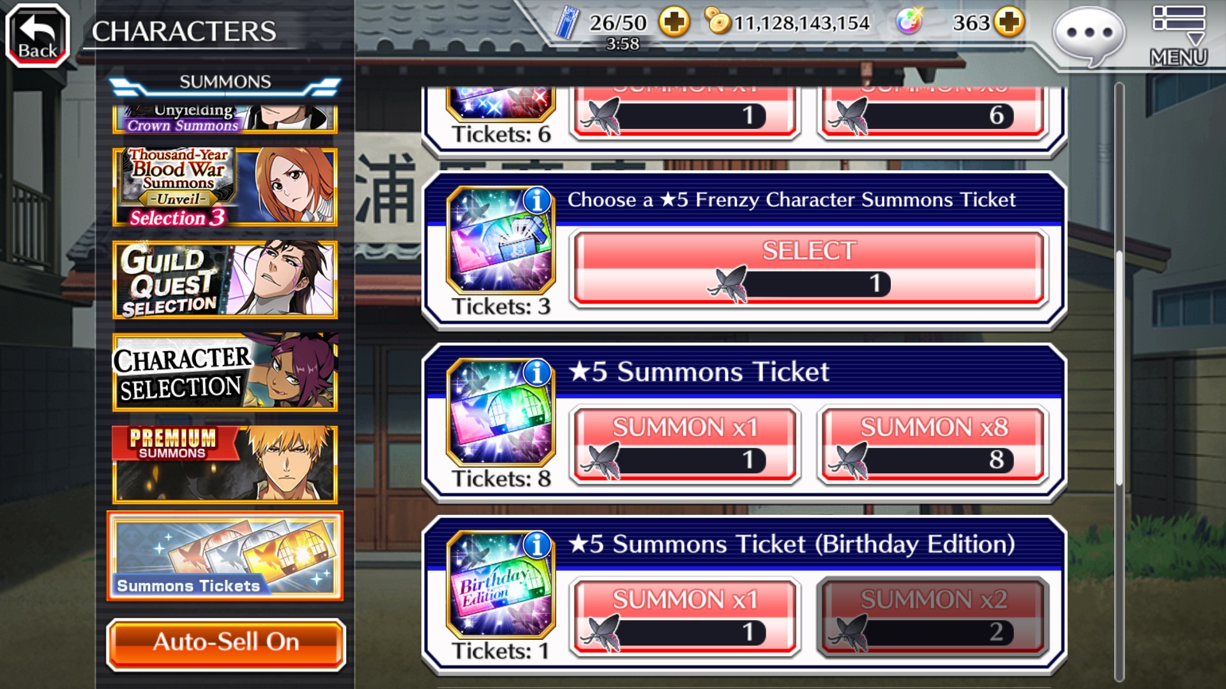The image size is (1226, 689).
Task: Open Guild Quest Selection banner
Action: (225, 279)
